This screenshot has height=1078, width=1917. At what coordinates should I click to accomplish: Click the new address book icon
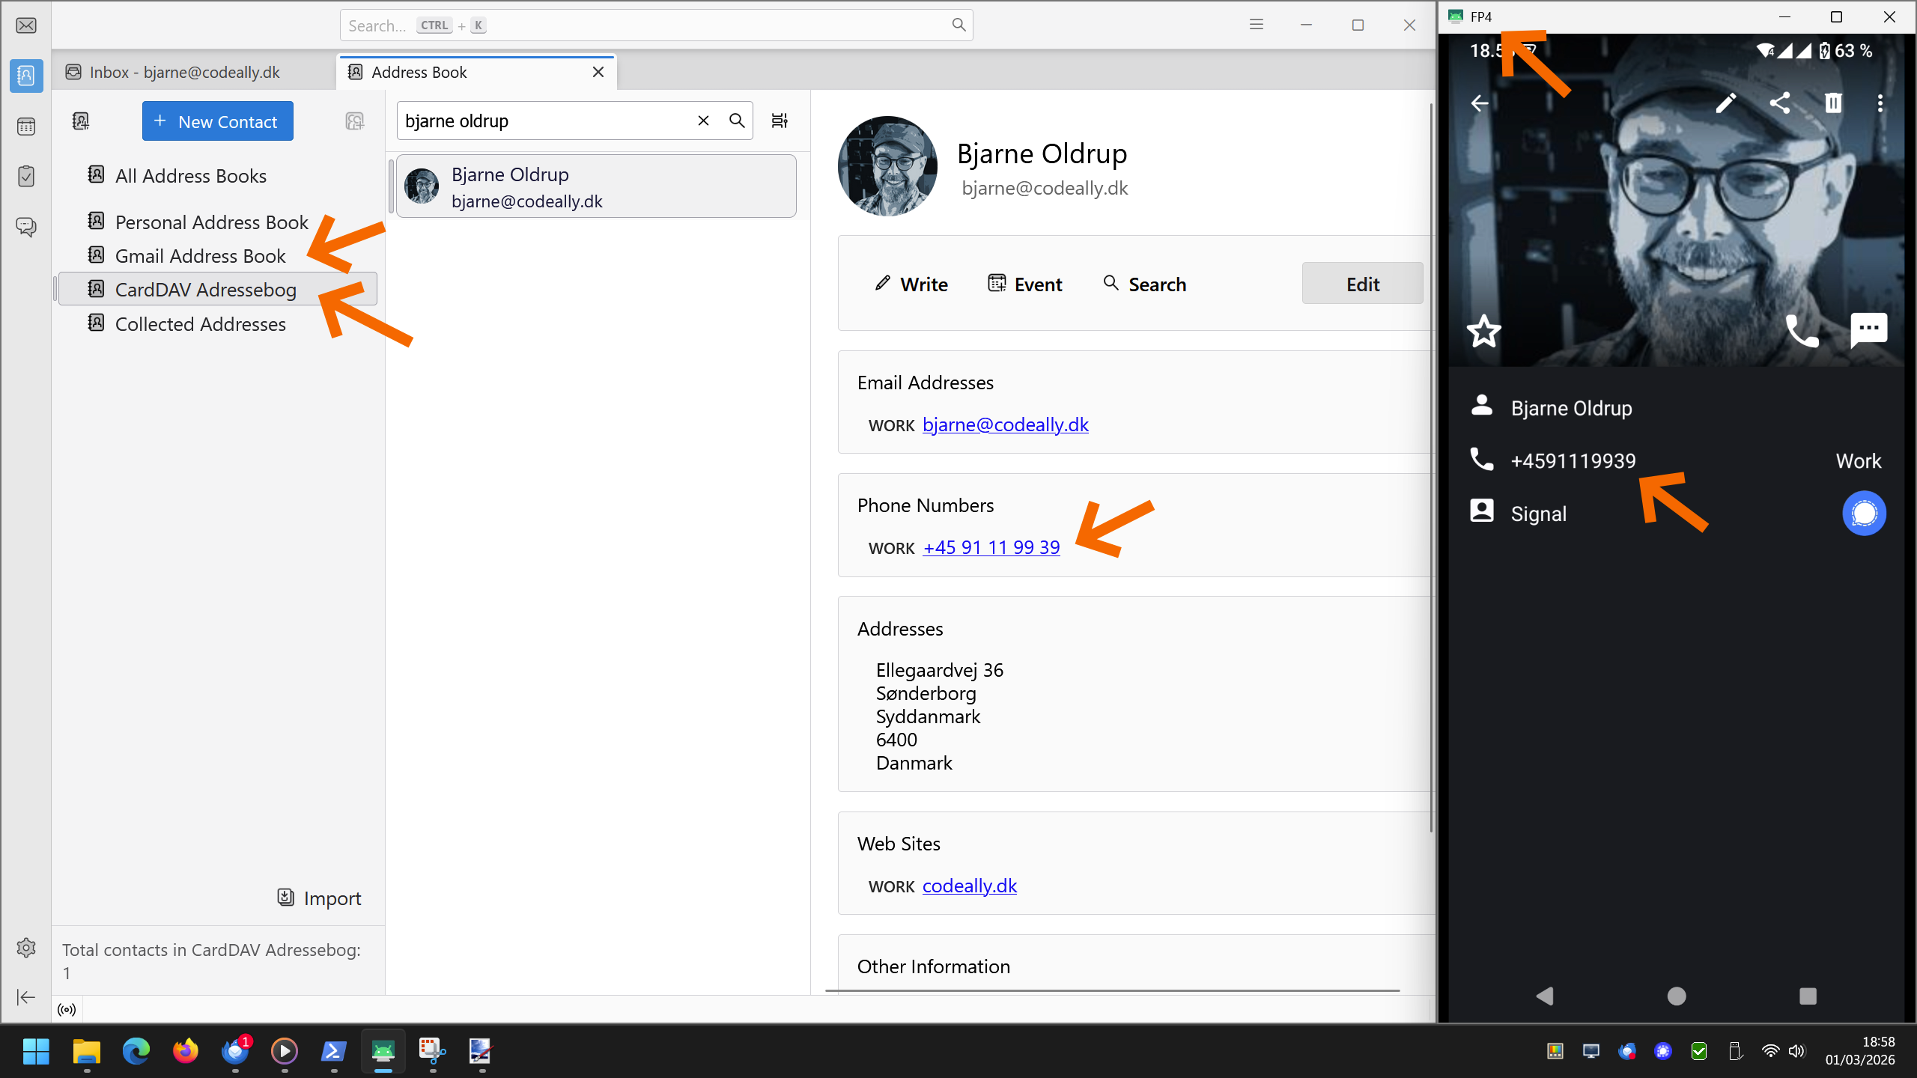point(81,121)
